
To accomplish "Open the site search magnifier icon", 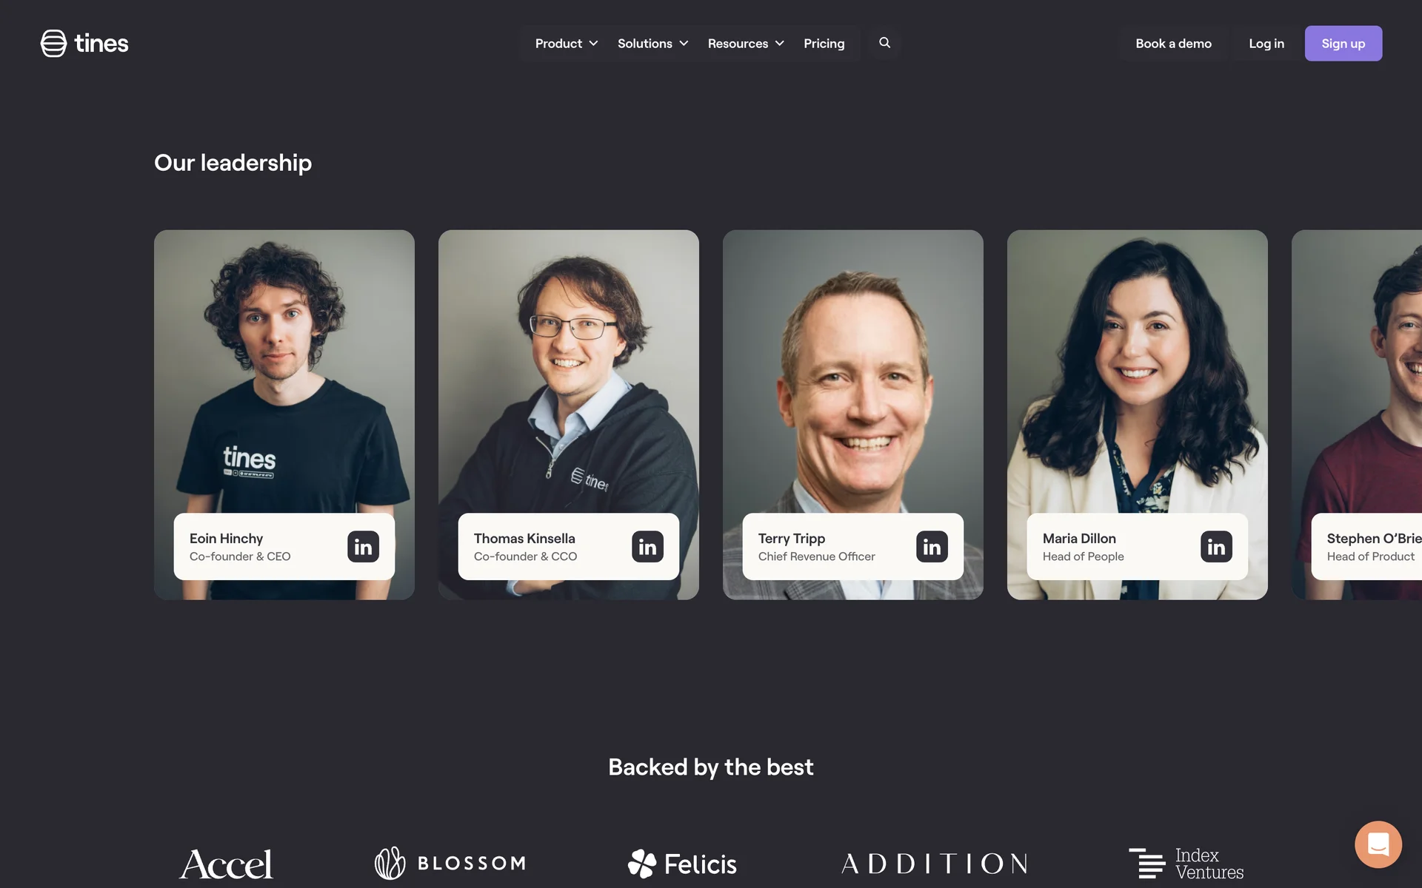I will coord(884,43).
